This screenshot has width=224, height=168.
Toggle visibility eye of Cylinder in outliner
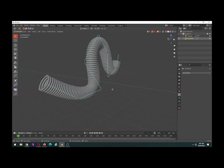[210, 36]
